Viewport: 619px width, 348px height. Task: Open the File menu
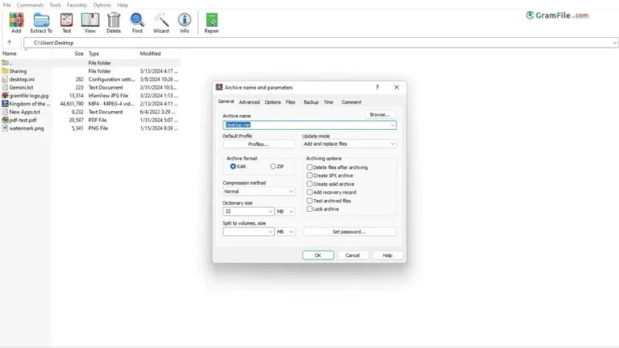(6, 5)
